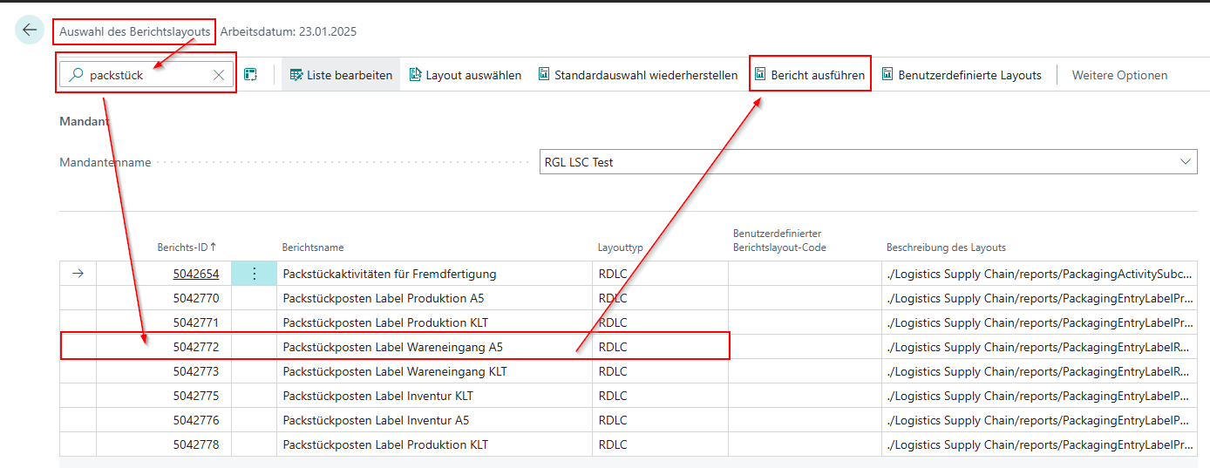Open the Mandantenname dropdown

pos(867,162)
